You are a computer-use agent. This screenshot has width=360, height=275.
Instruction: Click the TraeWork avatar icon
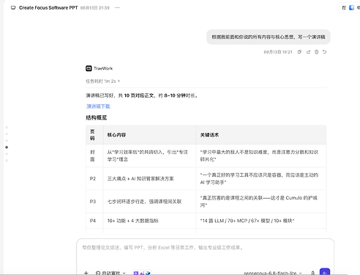(89, 68)
